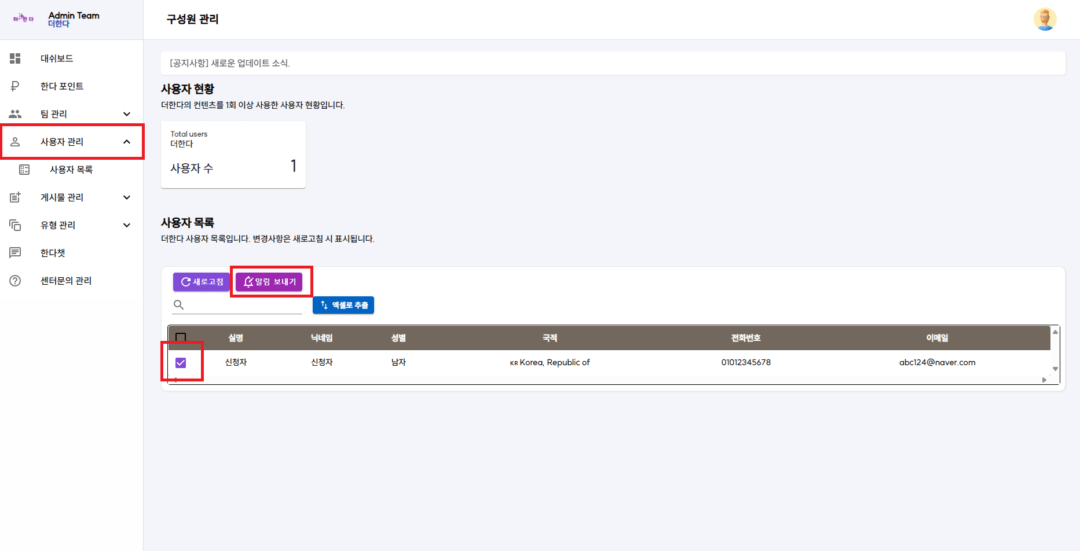Screen dimensions: 1080x551
Task: Click the phone number 01012345678 cell
Action: click(746, 362)
